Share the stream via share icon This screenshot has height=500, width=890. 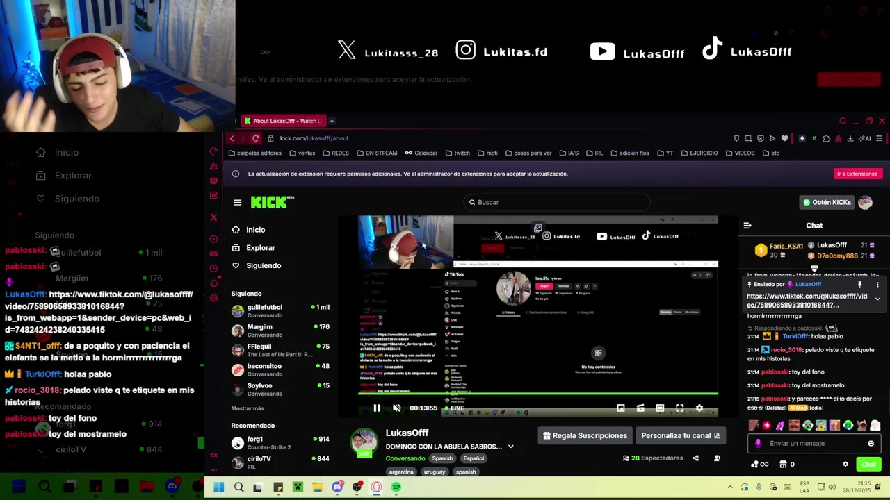tap(695, 458)
